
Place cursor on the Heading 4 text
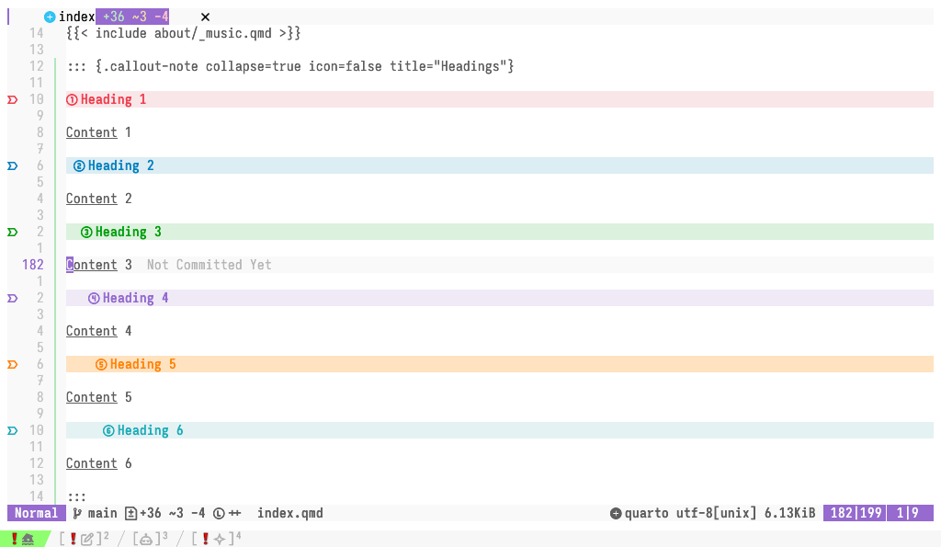[x=136, y=299]
